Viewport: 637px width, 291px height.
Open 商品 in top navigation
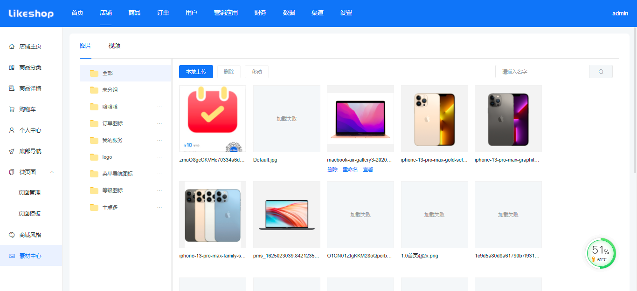pos(134,13)
